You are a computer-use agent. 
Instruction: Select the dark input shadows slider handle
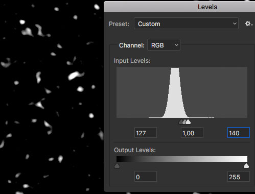[x=181, y=122]
